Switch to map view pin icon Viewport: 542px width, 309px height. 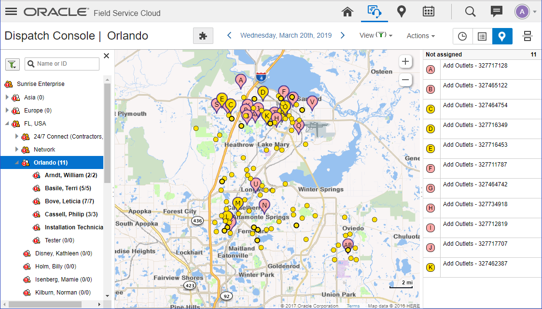click(x=502, y=36)
